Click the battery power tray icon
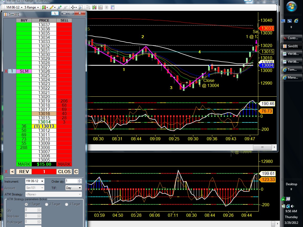303x227 pixels. tap(283, 206)
